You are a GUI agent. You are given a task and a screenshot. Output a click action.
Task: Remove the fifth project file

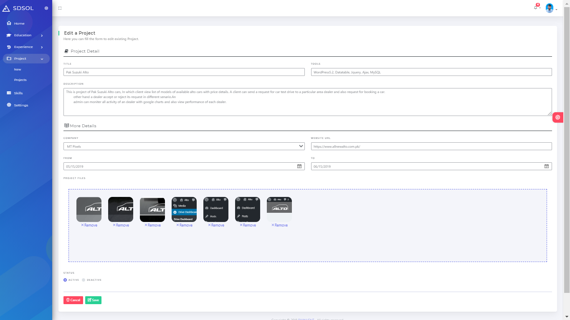(x=216, y=225)
